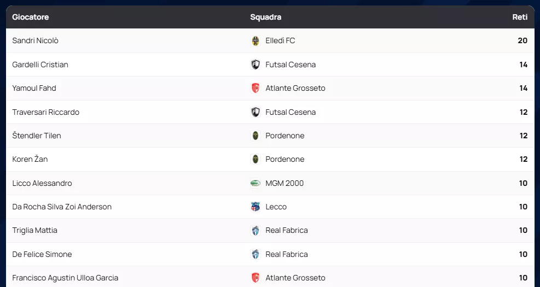Click Atlante Grosseto crest in Ulloa Garcia row
540x287 pixels.
255,278
